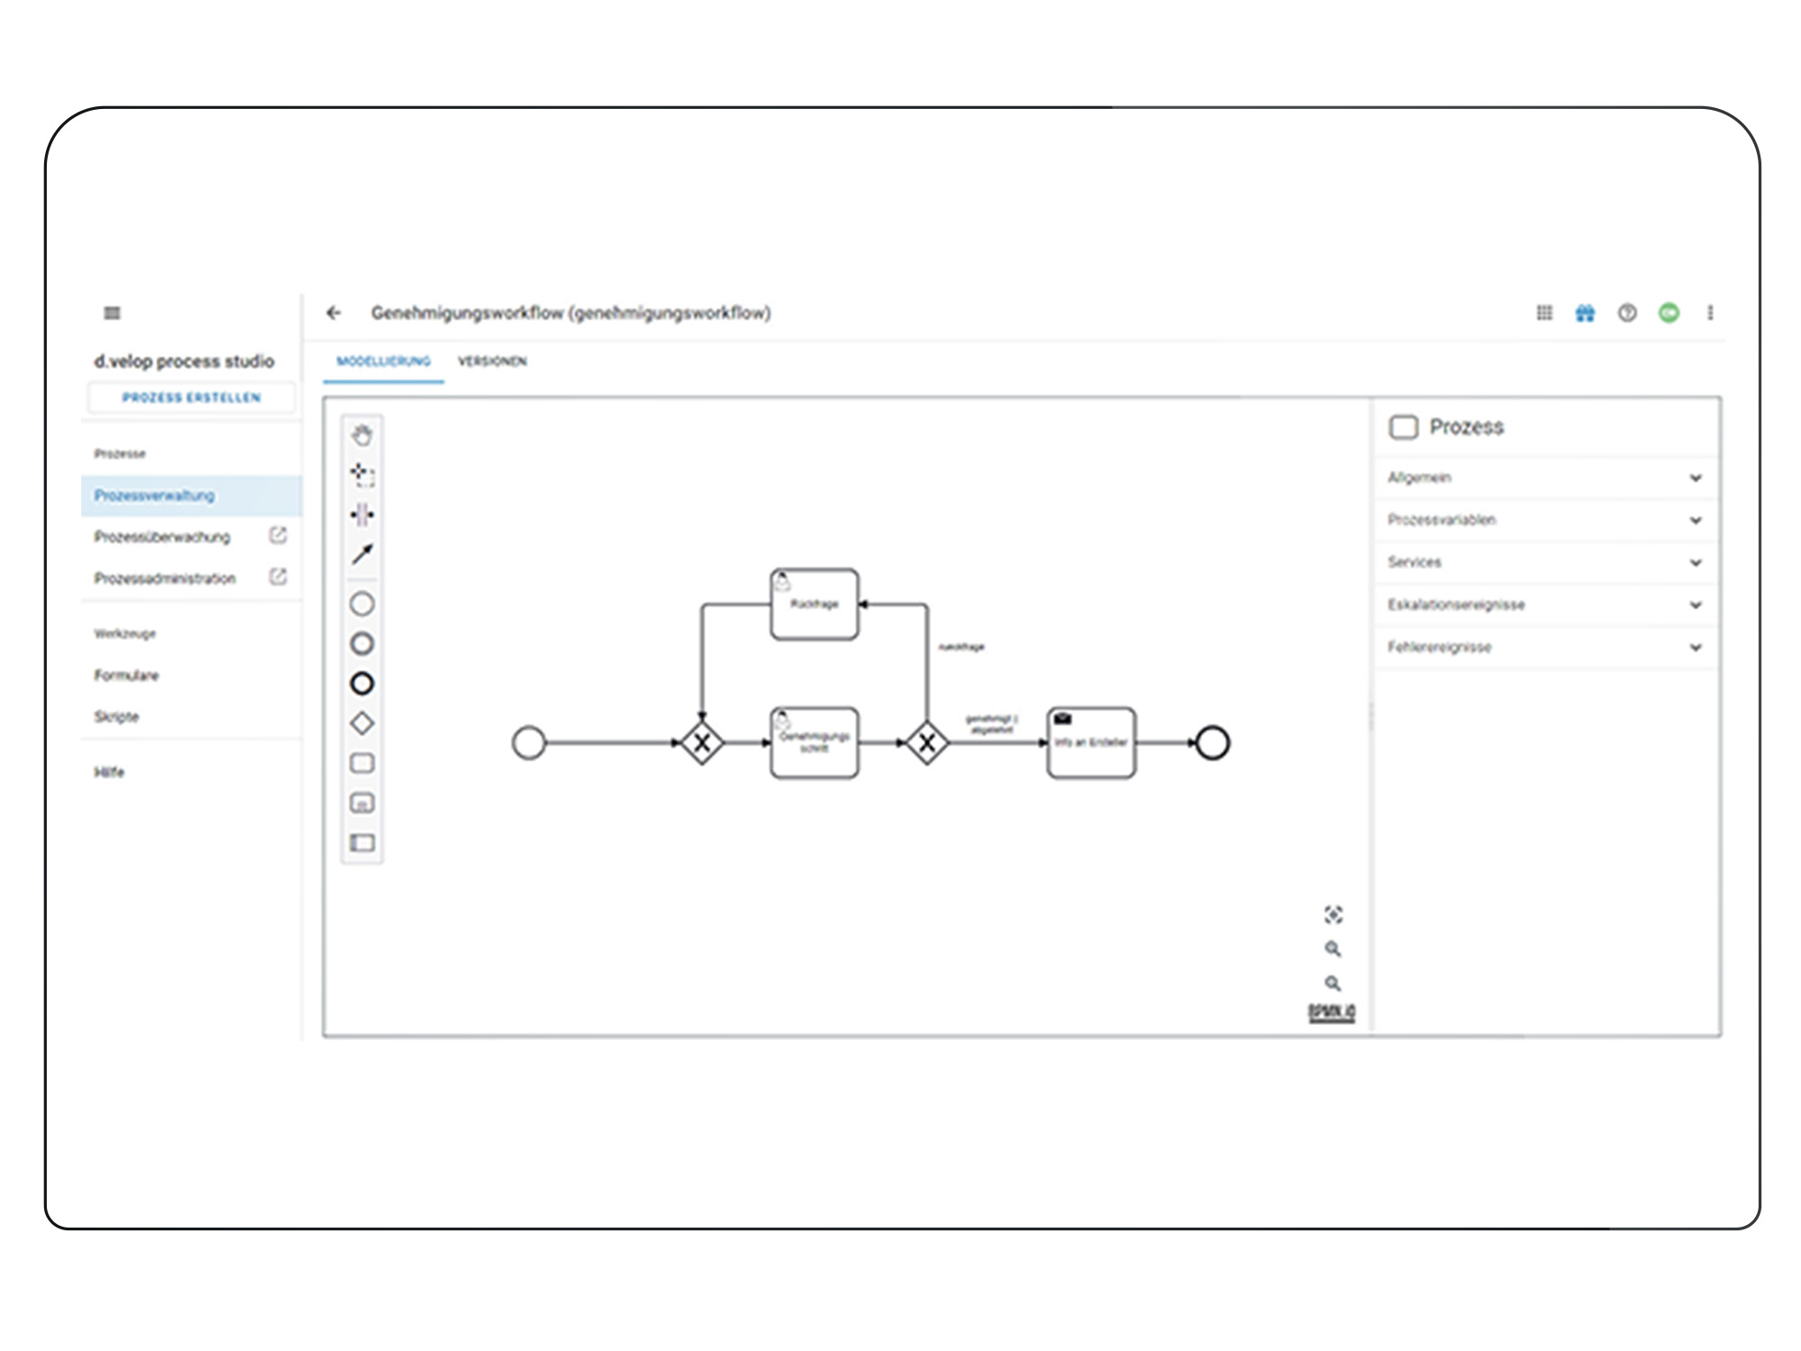
Task: Open Formulare in sidebar
Action: tap(126, 675)
